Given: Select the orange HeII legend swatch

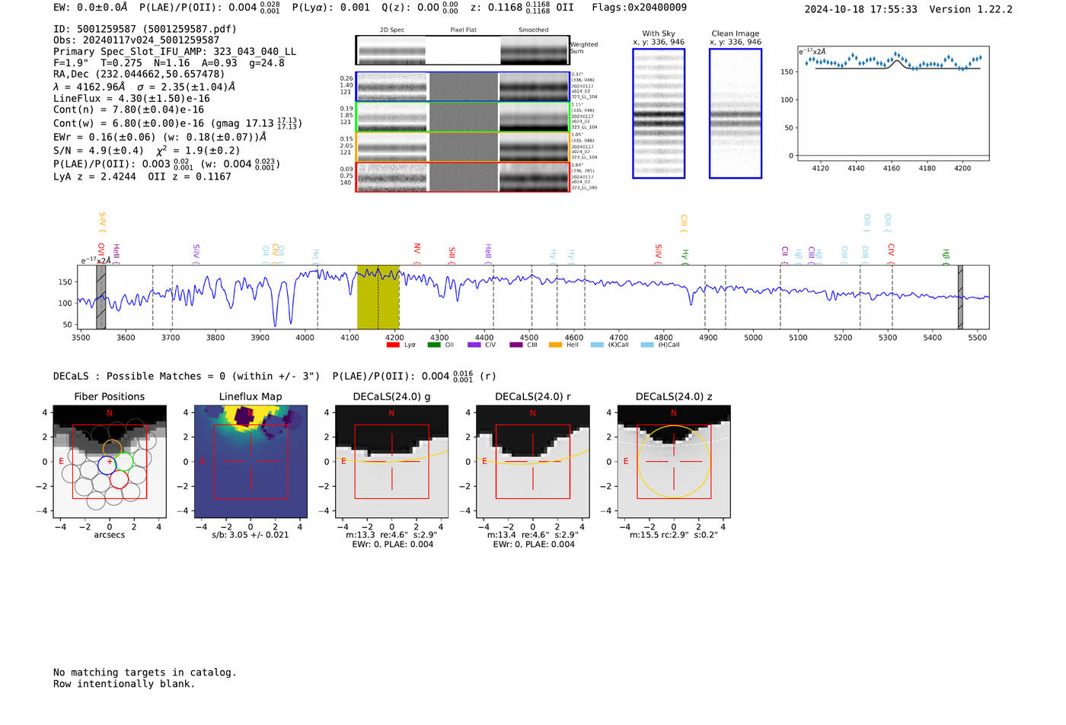Looking at the screenshot, I should pyautogui.click(x=555, y=345).
